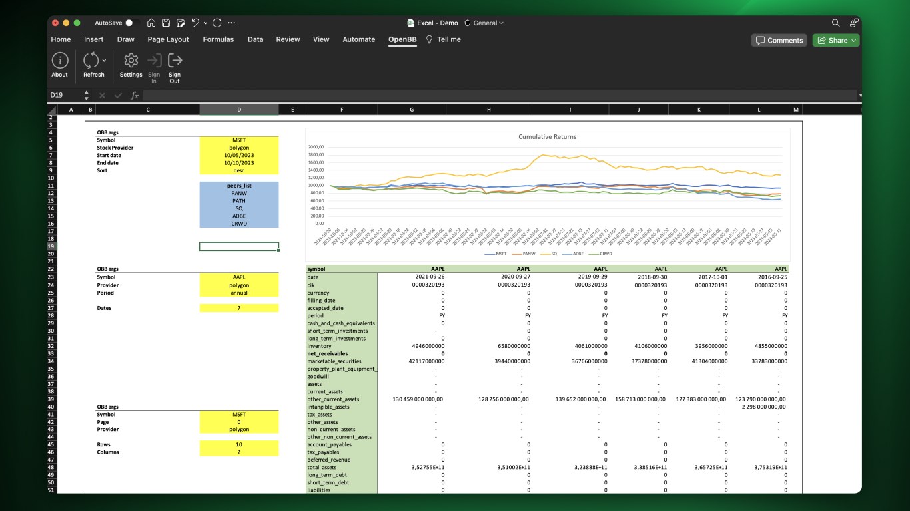Screen dimensions: 910x511
Task: Select the 2021-09-26 date cell
Action: (x=412, y=277)
